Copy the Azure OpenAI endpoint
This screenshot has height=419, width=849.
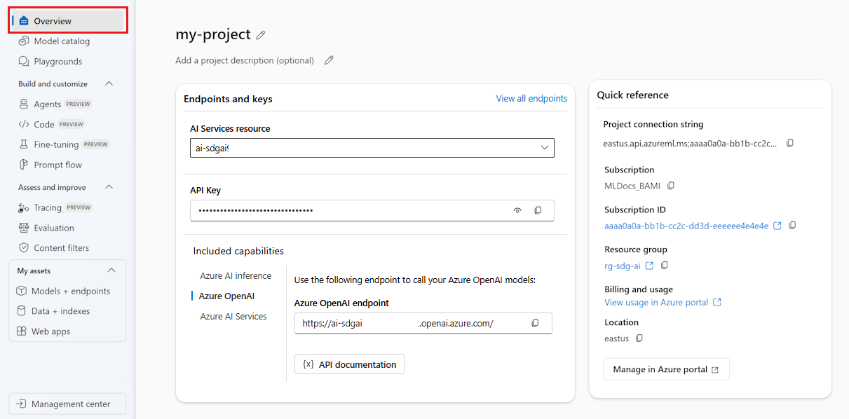[x=536, y=323]
